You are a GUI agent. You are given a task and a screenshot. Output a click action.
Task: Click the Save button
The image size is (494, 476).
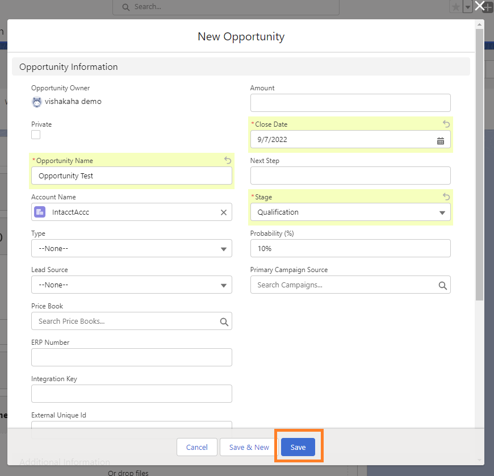298,446
